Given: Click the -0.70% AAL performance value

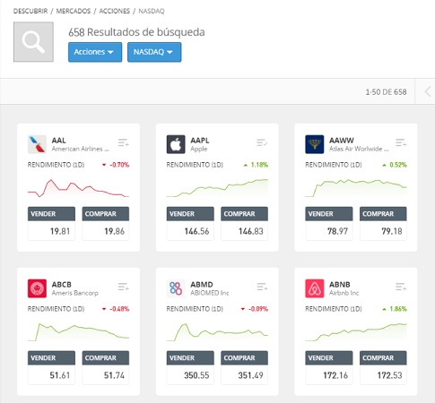Looking at the screenshot, I should (119, 165).
